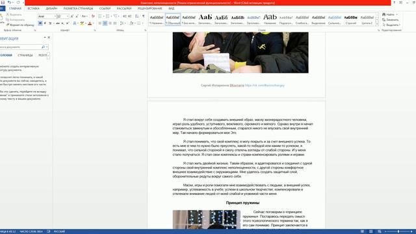Image resolution: width=416 pixels, height=234 pixels.
Task: Expand the styles gallery more arrow
Action: point(377,24)
